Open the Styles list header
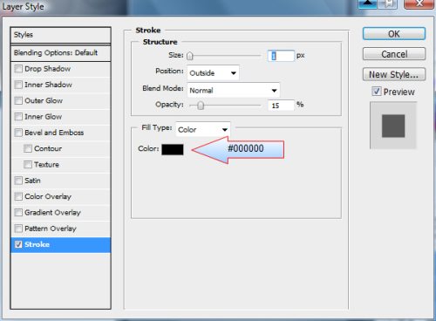The image size is (436, 321). (x=60, y=35)
